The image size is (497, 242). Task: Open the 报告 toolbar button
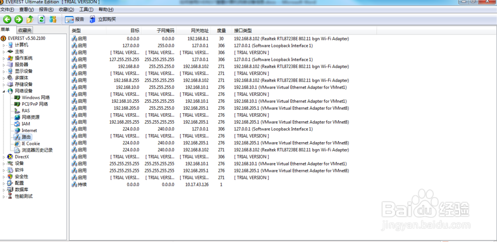tap(75, 19)
